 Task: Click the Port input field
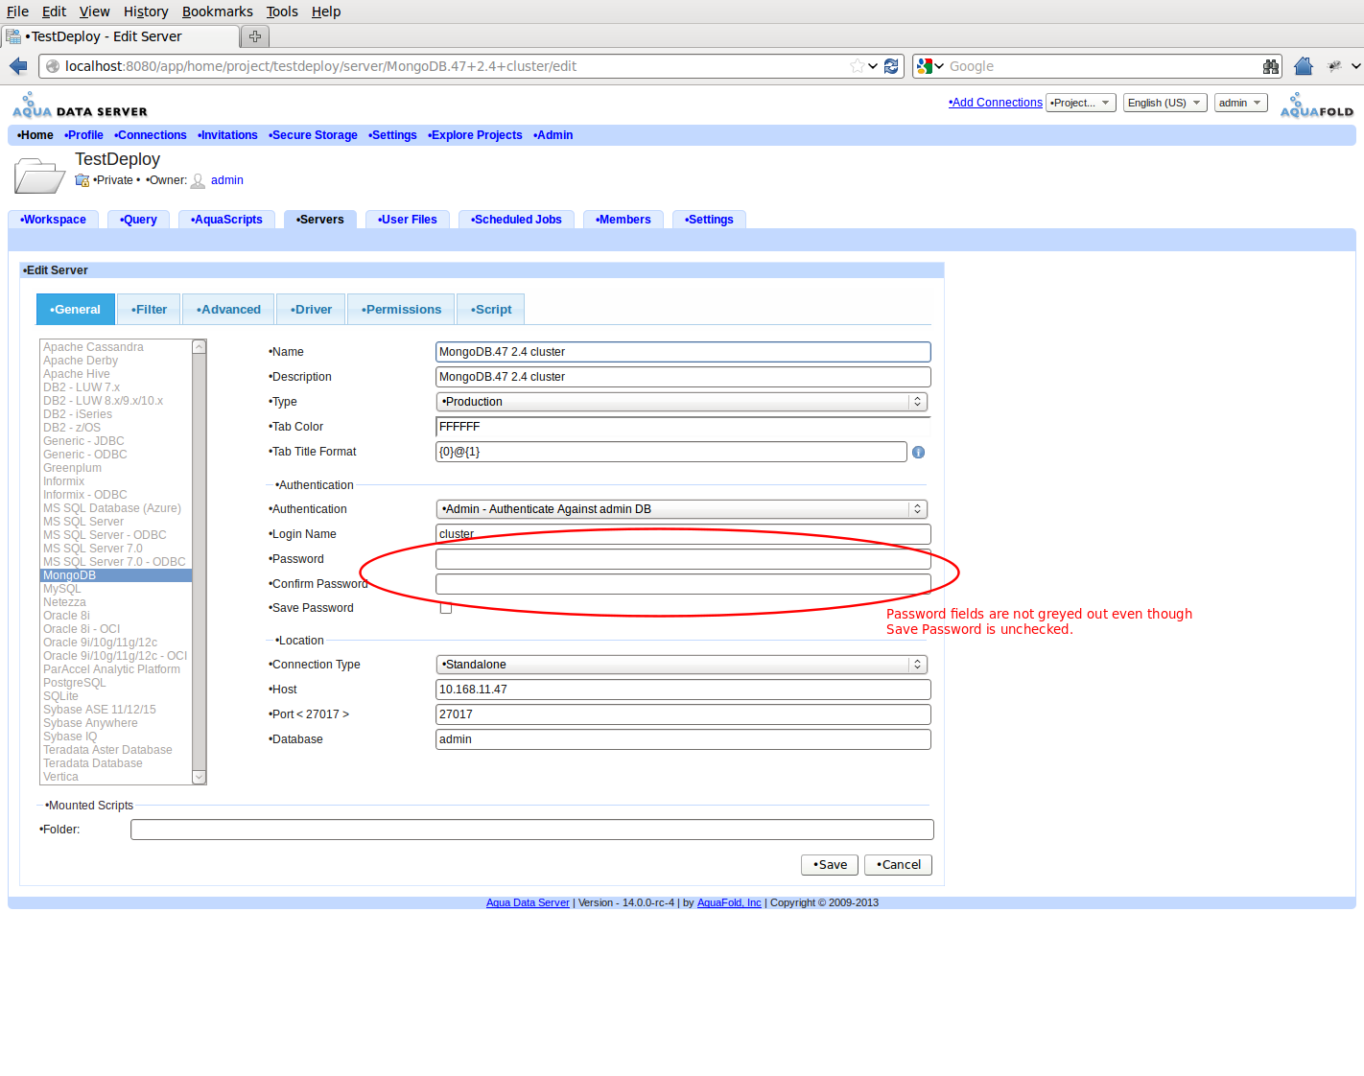point(683,714)
